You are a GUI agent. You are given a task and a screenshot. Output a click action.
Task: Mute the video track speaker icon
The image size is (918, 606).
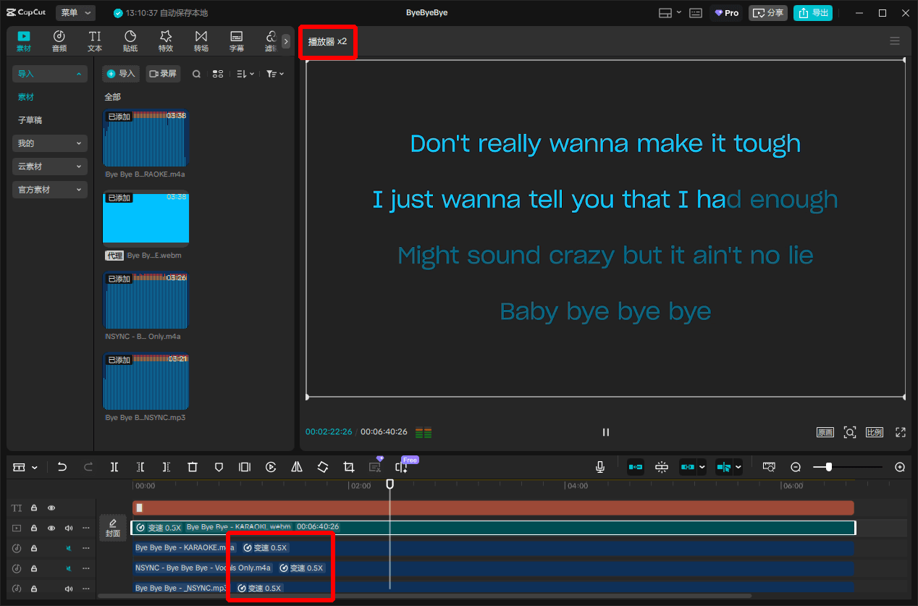69,529
